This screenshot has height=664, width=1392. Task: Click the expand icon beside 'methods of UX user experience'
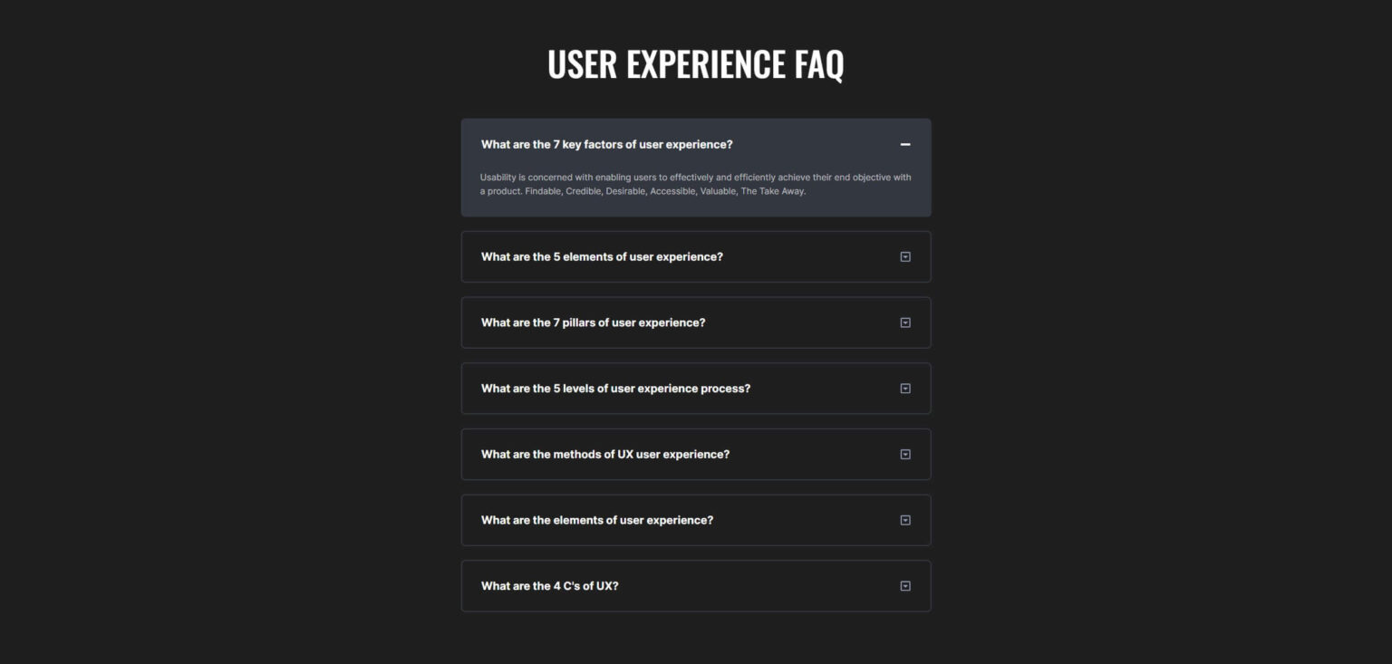pos(904,454)
